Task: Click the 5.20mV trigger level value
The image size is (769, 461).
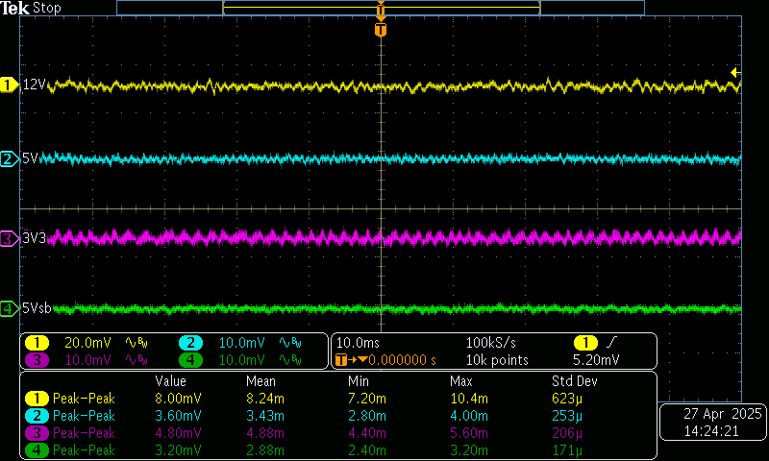Action: pyautogui.click(x=596, y=360)
